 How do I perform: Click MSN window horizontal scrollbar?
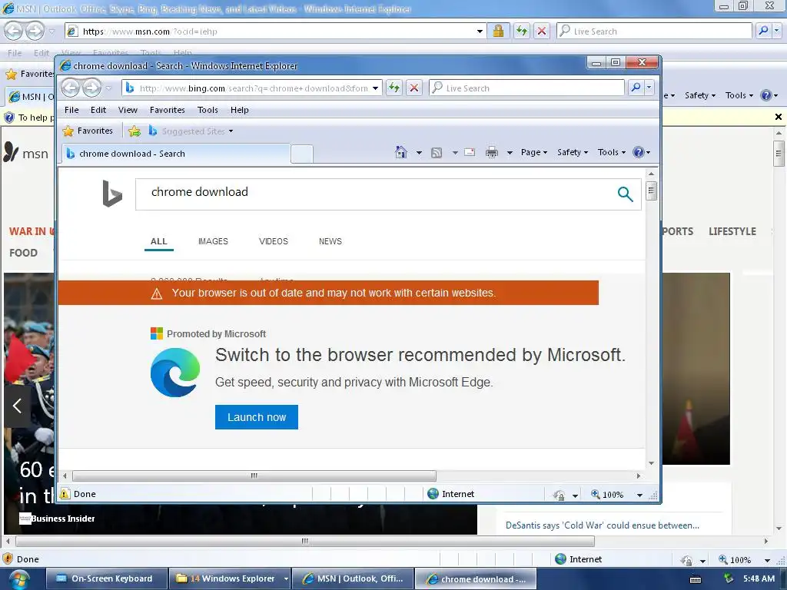coord(304,542)
